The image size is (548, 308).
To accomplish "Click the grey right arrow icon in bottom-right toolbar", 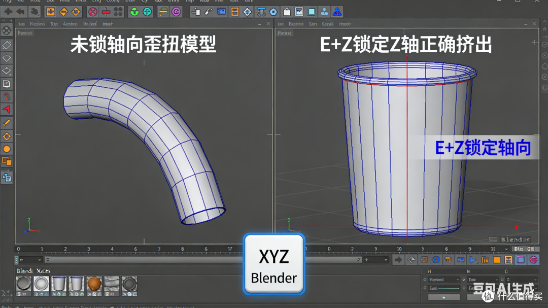I will pyautogui.click(x=398, y=260).
